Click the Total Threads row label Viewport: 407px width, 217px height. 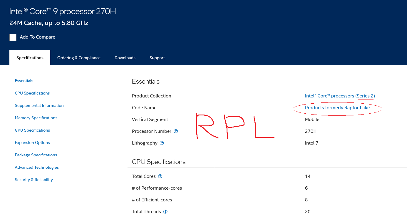pos(146,212)
